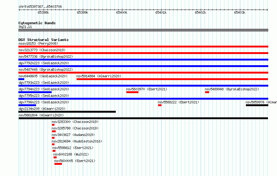Select the red bar under nssv18153
Screen dimensions: 277x176
(143, 47)
